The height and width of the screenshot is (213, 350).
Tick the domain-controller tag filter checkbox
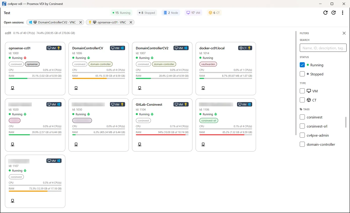tap(302, 144)
